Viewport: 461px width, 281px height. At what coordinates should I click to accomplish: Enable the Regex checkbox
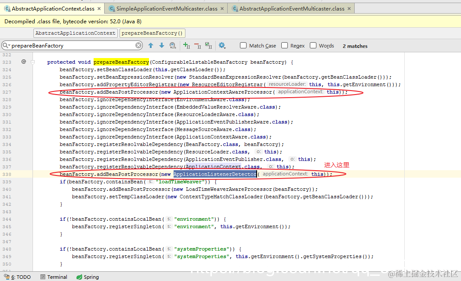(284, 45)
